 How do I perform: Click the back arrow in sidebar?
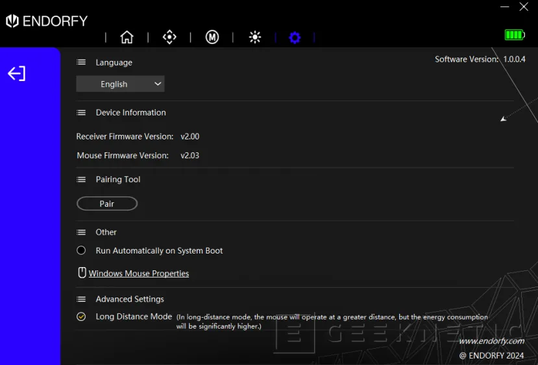coord(16,73)
